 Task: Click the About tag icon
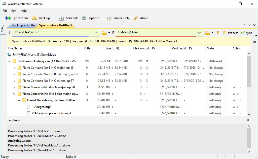pyautogui.click(x=136, y=18)
